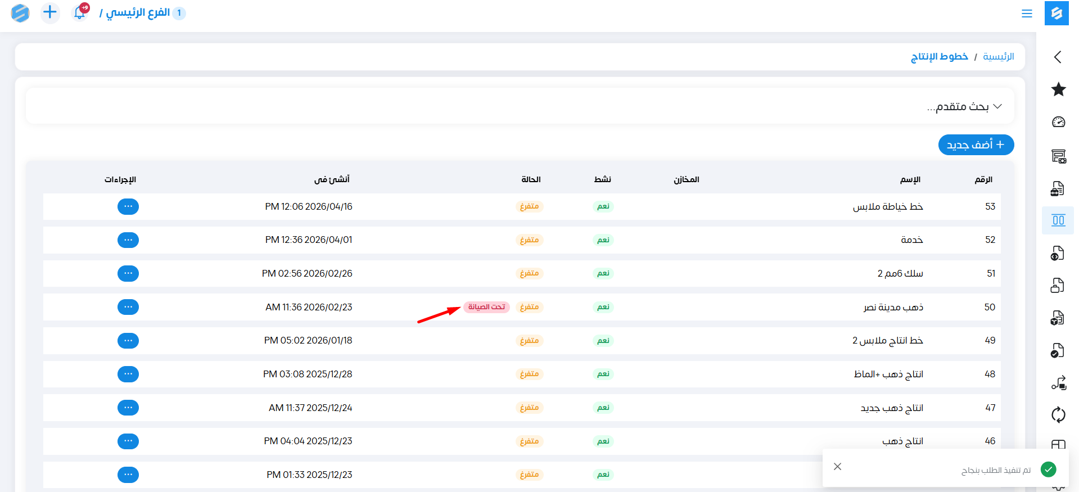The image size is (1079, 492).
Task: Click the red 'تحت الصيانة' status badge
Action: coord(486,307)
